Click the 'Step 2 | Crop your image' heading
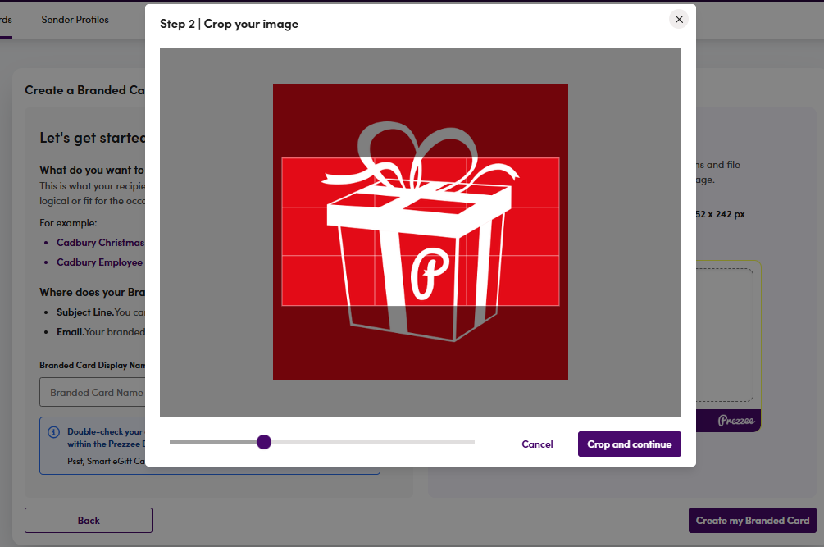Viewport: 824px width, 547px height. [x=229, y=24]
